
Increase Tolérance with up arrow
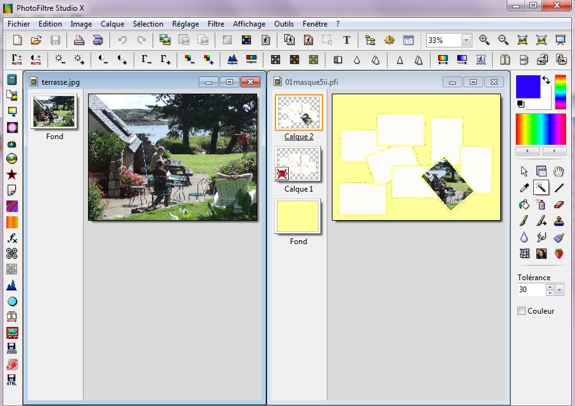tap(550, 287)
